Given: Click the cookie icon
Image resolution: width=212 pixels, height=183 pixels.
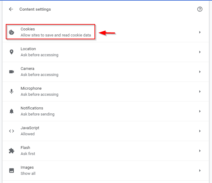Looking at the screenshot, I should tap(12, 32).
